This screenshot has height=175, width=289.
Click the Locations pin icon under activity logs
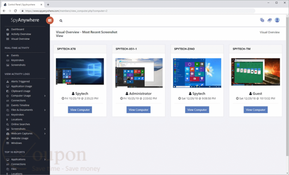pyautogui.click(x=7, y=120)
